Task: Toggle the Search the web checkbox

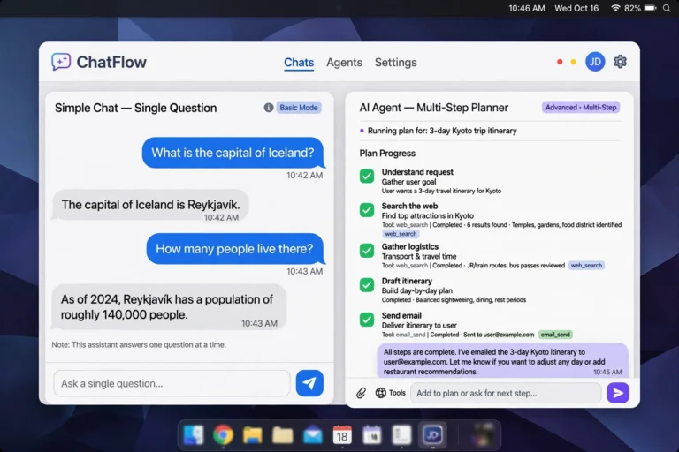Action: tap(367, 210)
